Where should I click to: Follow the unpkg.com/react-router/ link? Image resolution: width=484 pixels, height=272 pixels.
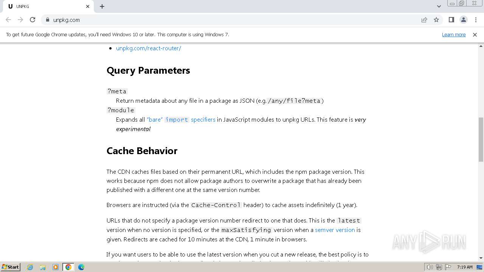click(x=148, y=48)
